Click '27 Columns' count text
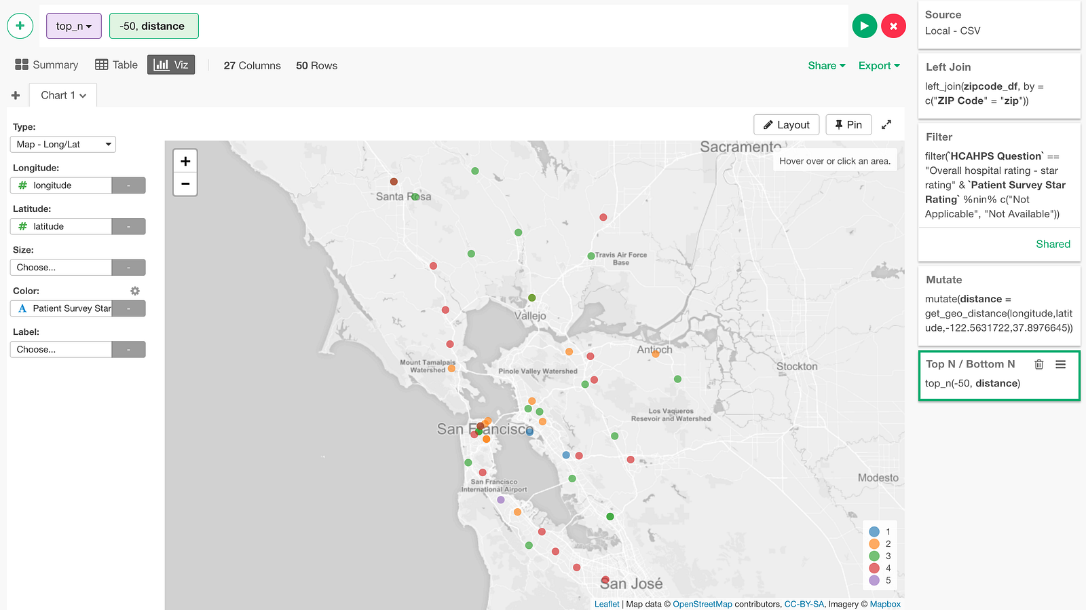The width and height of the screenshot is (1086, 610). pos(252,66)
